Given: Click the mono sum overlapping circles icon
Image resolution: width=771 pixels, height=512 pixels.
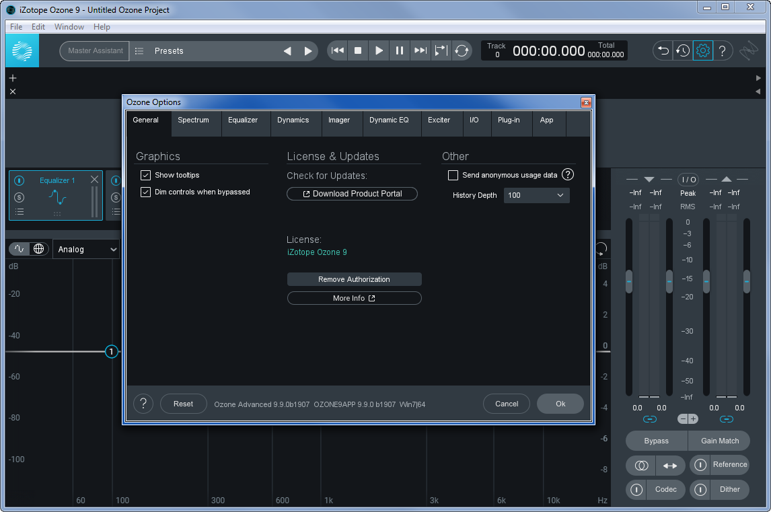Looking at the screenshot, I should [641, 466].
